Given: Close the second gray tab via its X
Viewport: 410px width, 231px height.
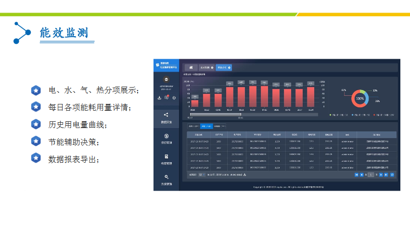Looking at the screenshot, I should tap(212, 67).
